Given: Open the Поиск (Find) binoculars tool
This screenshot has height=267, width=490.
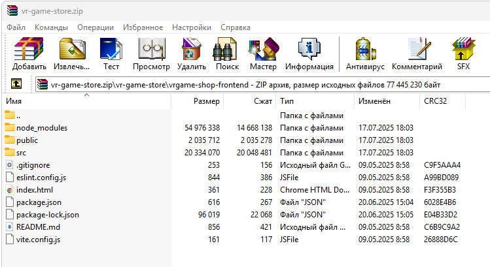Looking at the screenshot, I should (x=227, y=54).
